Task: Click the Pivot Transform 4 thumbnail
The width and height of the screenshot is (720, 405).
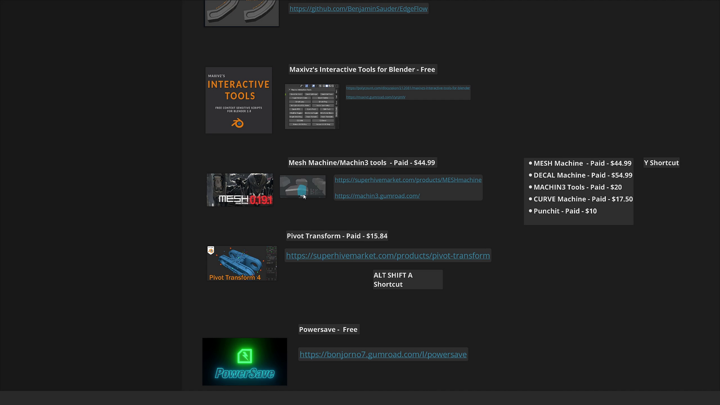Action: point(242,263)
